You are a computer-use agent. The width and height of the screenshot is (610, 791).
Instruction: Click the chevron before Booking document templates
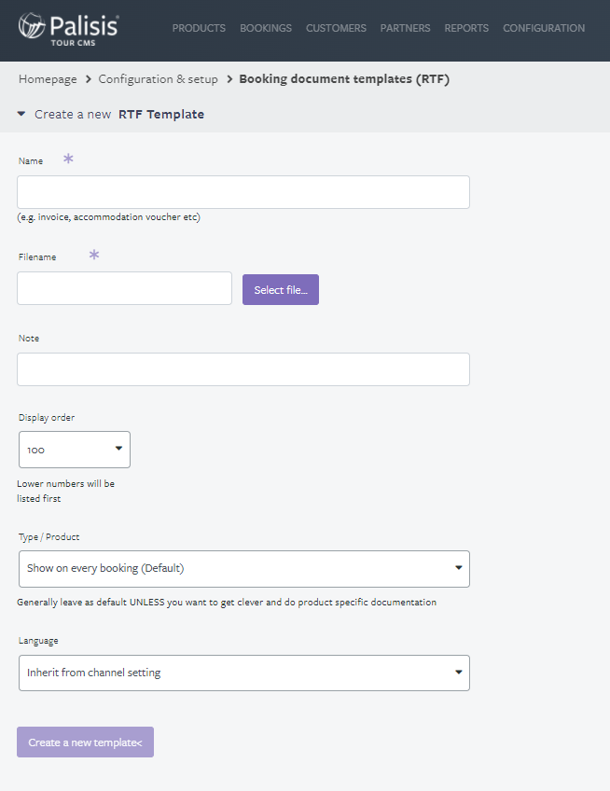(229, 79)
